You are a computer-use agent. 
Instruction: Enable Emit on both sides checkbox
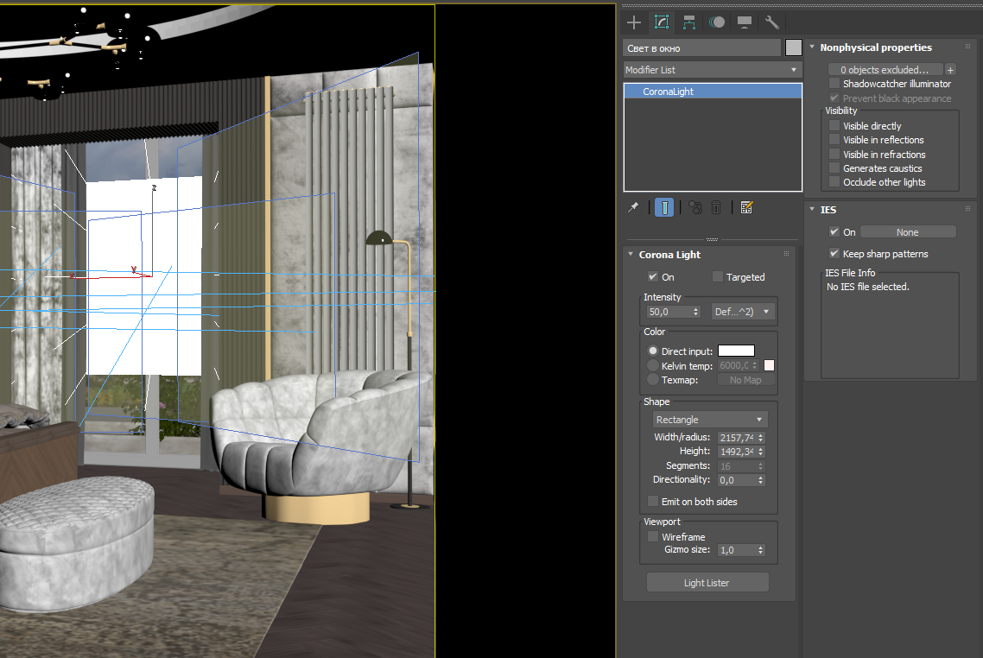coord(653,501)
